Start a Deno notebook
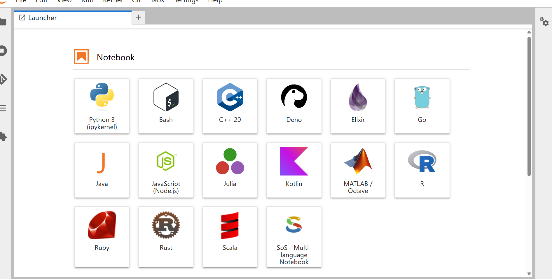The width and height of the screenshot is (552, 279). (x=294, y=106)
